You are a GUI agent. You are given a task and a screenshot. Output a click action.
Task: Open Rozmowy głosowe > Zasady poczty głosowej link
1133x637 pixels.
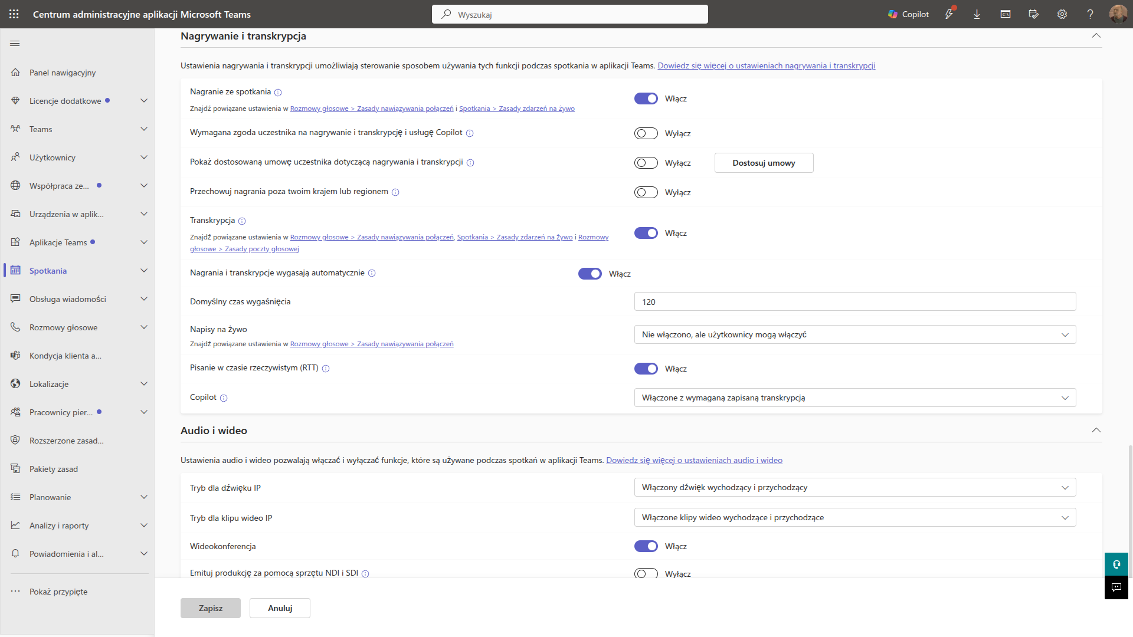pyautogui.click(x=244, y=249)
